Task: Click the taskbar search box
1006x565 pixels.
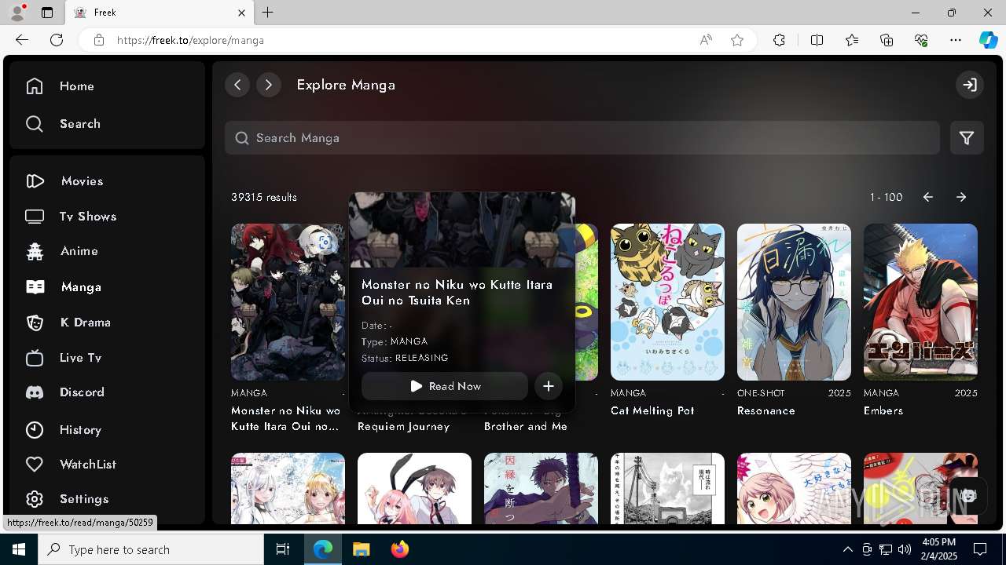Action: [151, 549]
